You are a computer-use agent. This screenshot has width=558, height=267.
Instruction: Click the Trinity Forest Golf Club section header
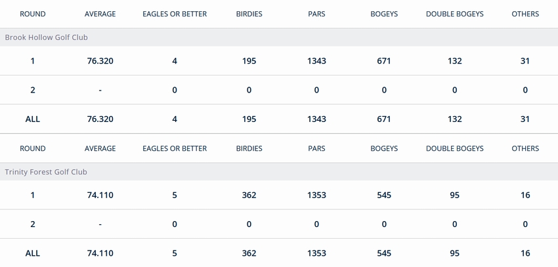click(279, 172)
